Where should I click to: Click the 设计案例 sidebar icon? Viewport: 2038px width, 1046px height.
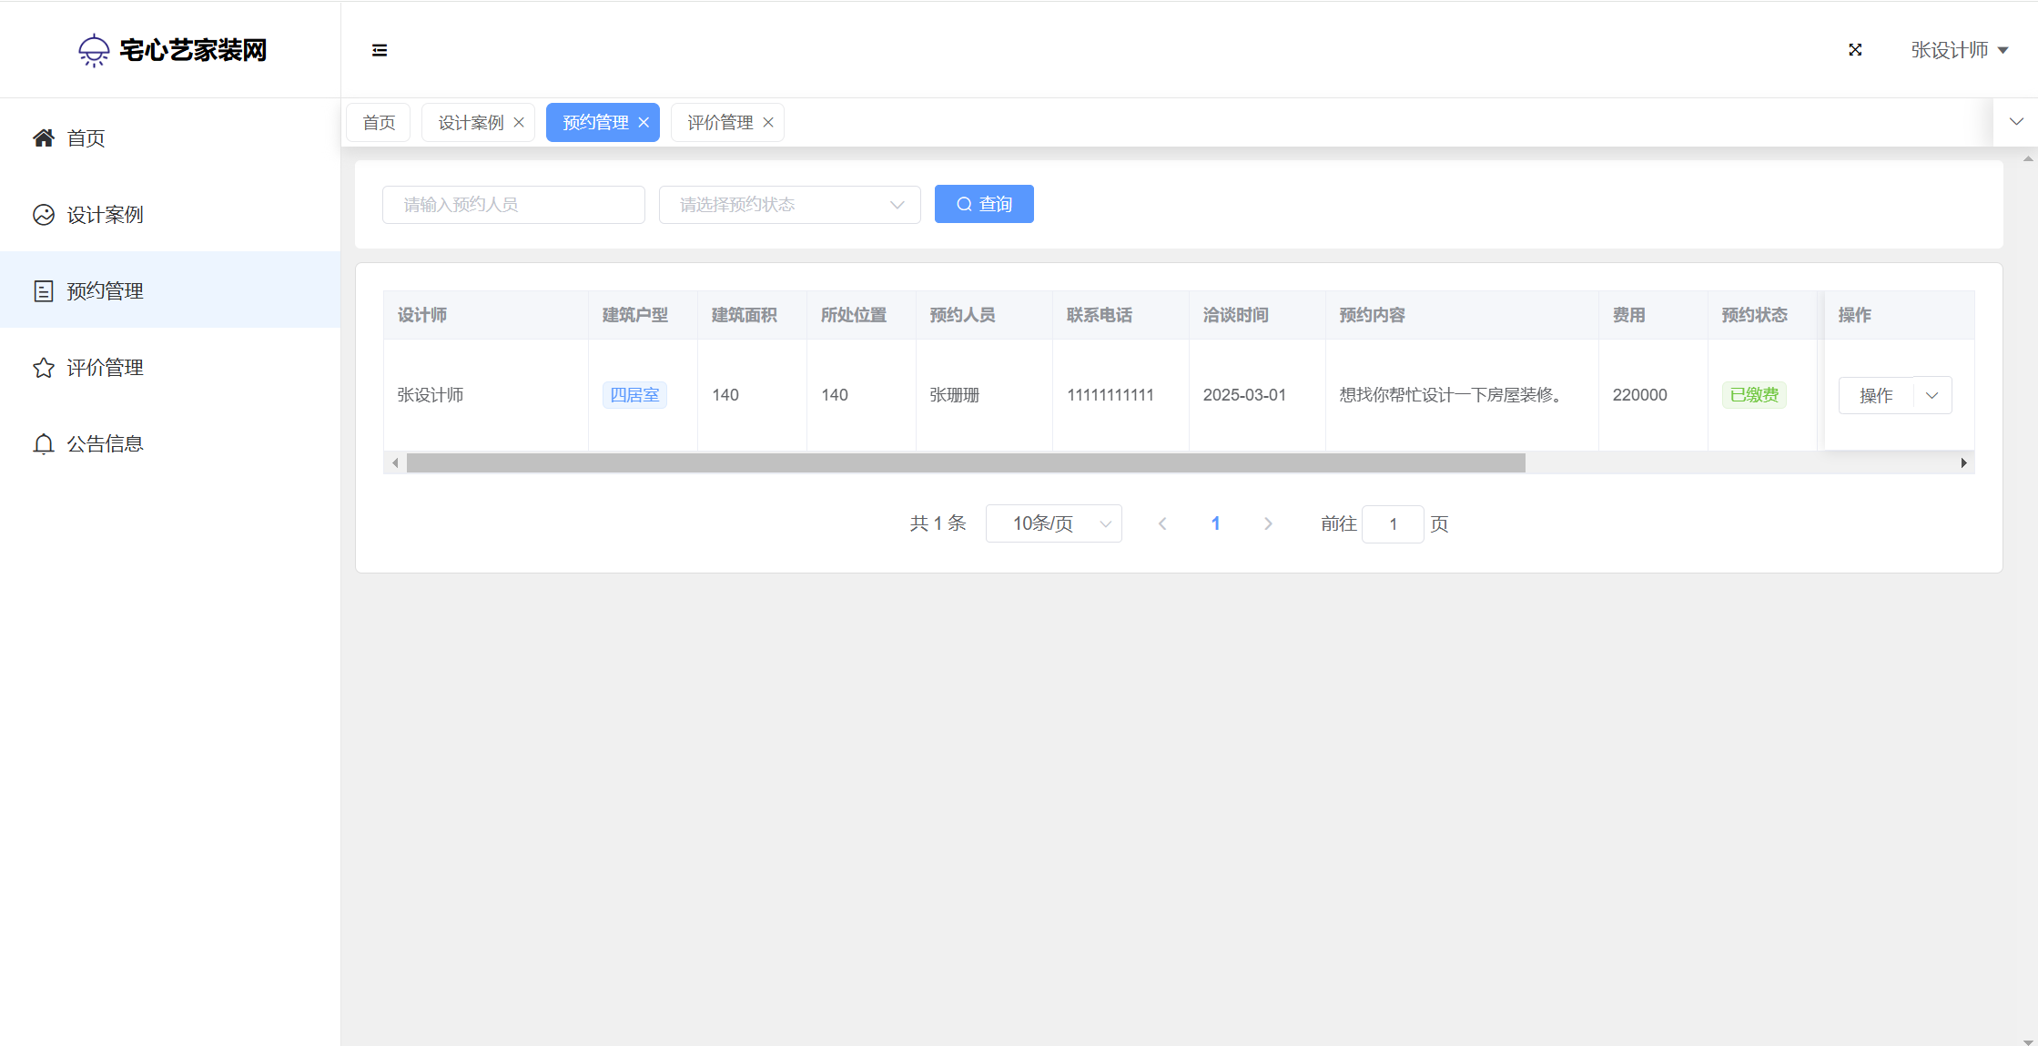[44, 215]
